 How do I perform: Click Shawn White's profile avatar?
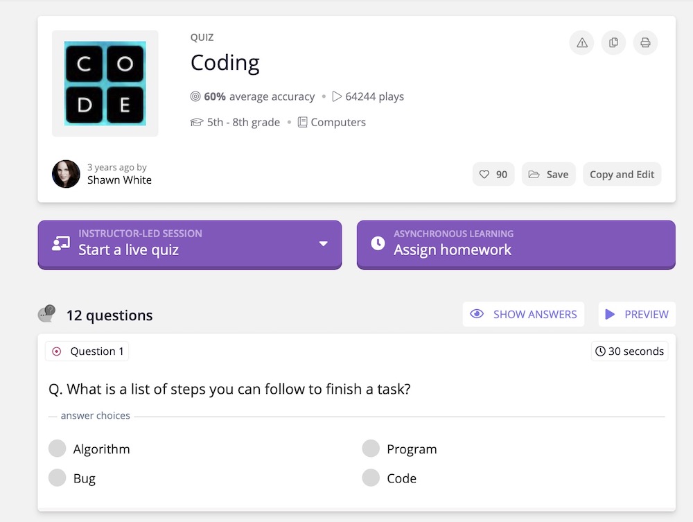coord(66,174)
